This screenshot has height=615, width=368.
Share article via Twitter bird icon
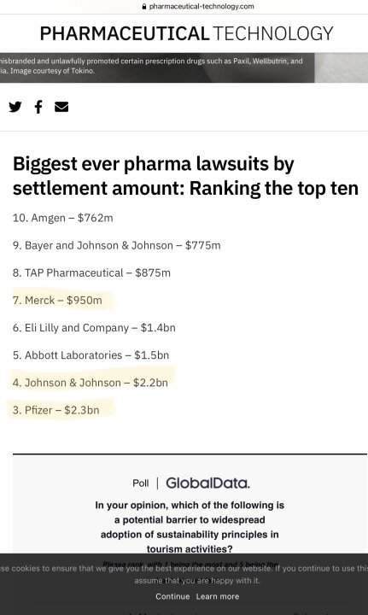[x=15, y=107]
